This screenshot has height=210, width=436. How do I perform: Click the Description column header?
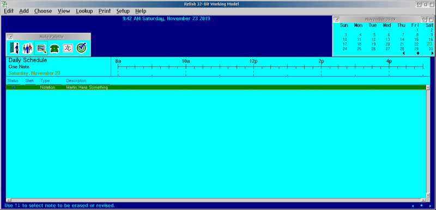pos(76,81)
